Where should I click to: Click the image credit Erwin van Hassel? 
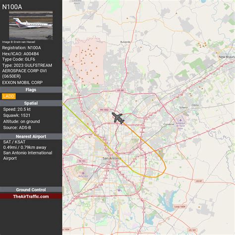18,42
